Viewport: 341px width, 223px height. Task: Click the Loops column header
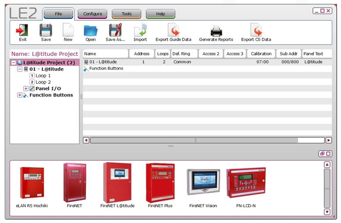163,54
